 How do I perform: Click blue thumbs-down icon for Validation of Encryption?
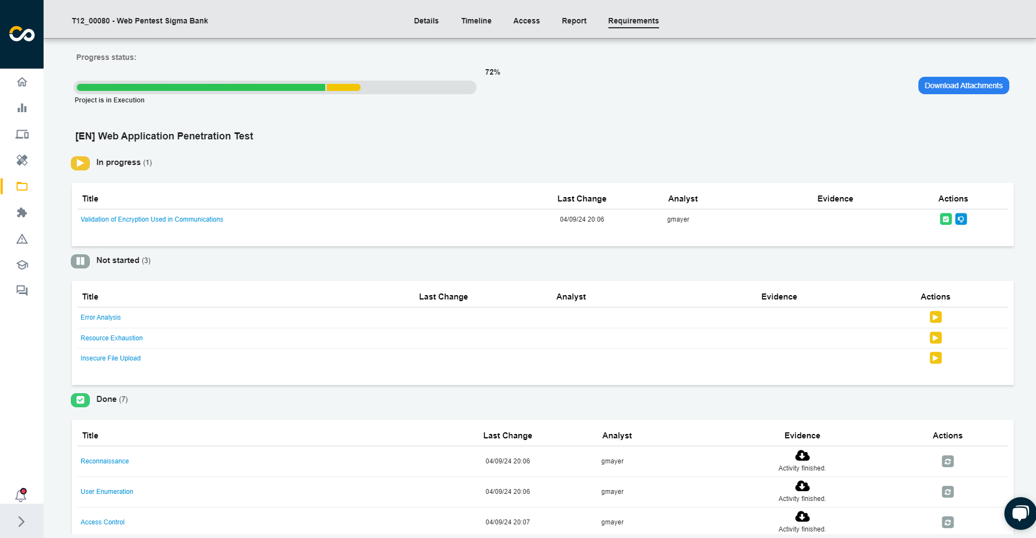tap(961, 219)
